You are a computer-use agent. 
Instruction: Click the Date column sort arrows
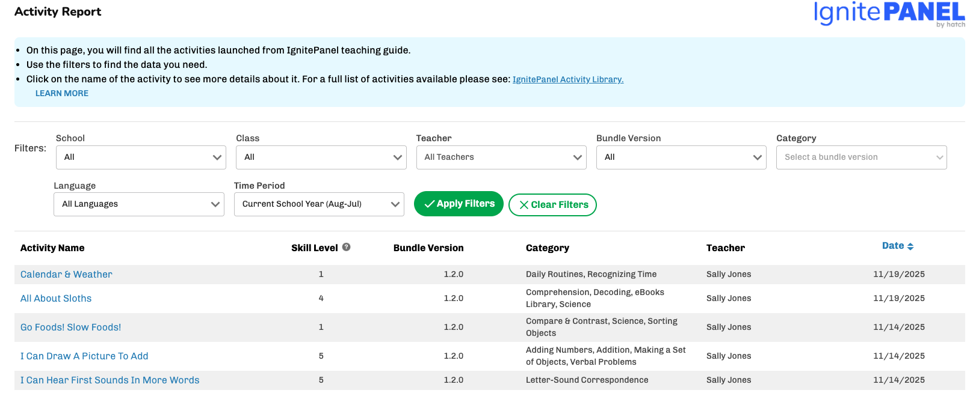point(910,246)
